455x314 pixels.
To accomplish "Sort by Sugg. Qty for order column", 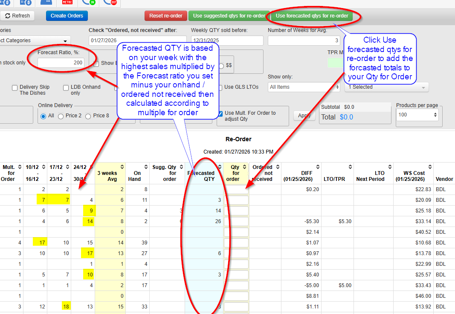I will pyautogui.click(x=181, y=167).
